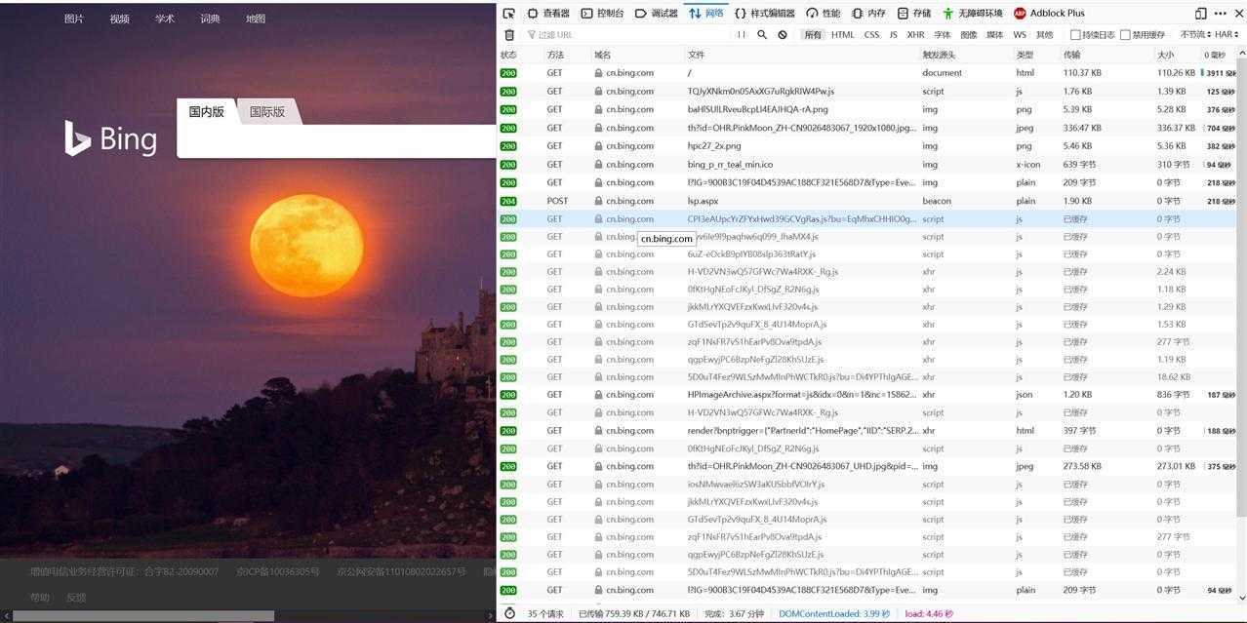
Task: Open the 无障碍环境 (Accessibility) panel
Action: (x=972, y=14)
